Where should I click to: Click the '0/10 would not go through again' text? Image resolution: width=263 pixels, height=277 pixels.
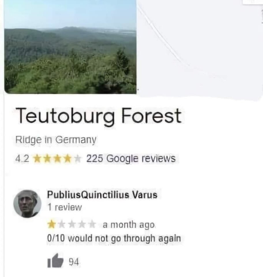coord(114,239)
